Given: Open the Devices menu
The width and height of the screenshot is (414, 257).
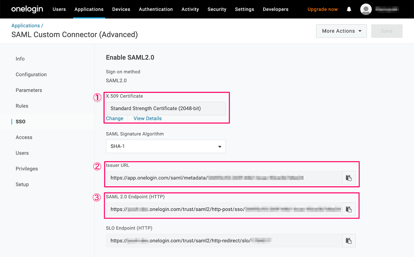Looking at the screenshot, I should [x=121, y=9].
